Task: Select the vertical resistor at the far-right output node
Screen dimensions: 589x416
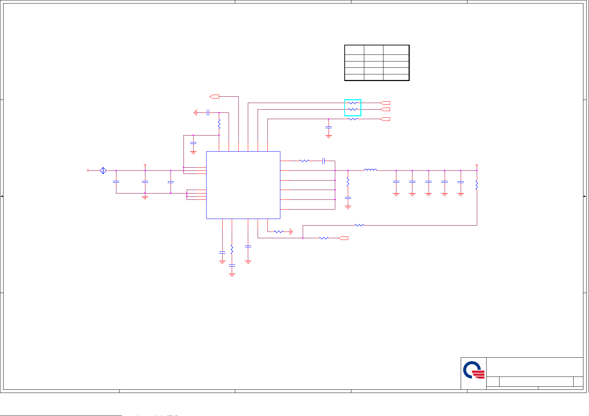Action: click(477, 185)
